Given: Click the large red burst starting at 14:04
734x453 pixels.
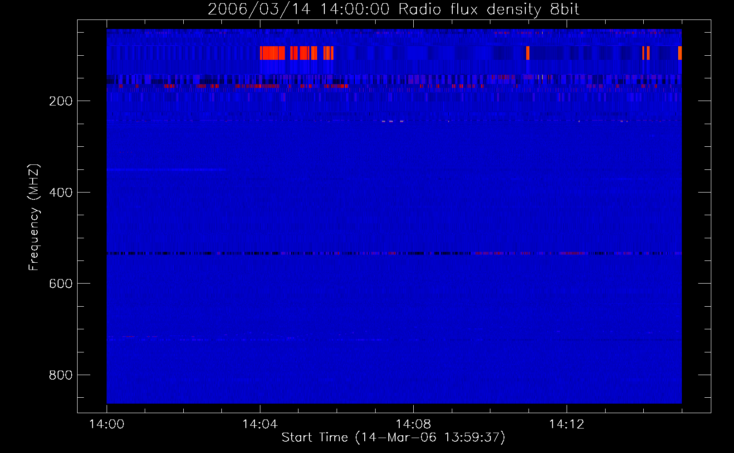Looking at the screenshot, I should point(272,53).
